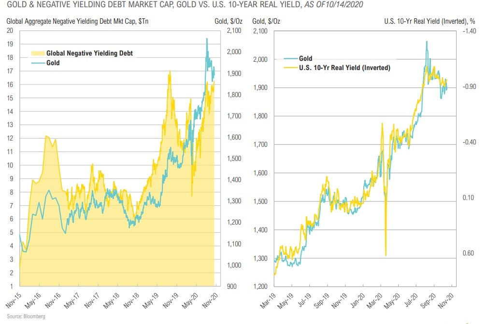The width and height of the screenshot is (486, 324).
Task: Click the 'Gold' legend label in right chart
Action: point(306,58)
